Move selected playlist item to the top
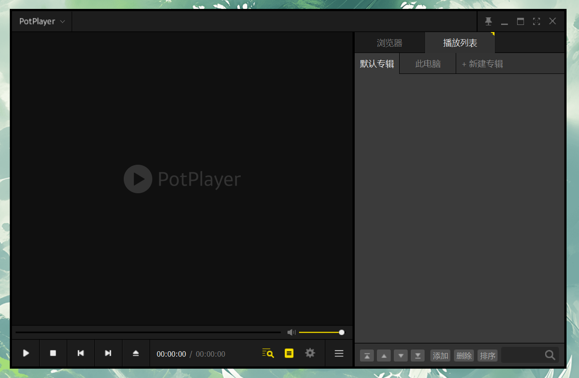 click(x=366, y=355)
